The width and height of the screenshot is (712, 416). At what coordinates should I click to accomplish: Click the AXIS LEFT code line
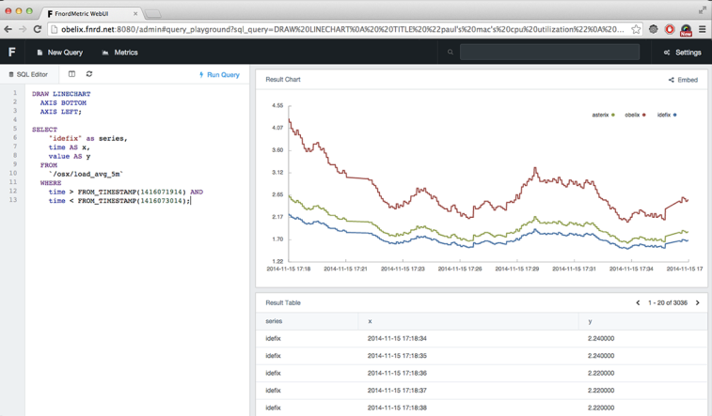point(61,112)
